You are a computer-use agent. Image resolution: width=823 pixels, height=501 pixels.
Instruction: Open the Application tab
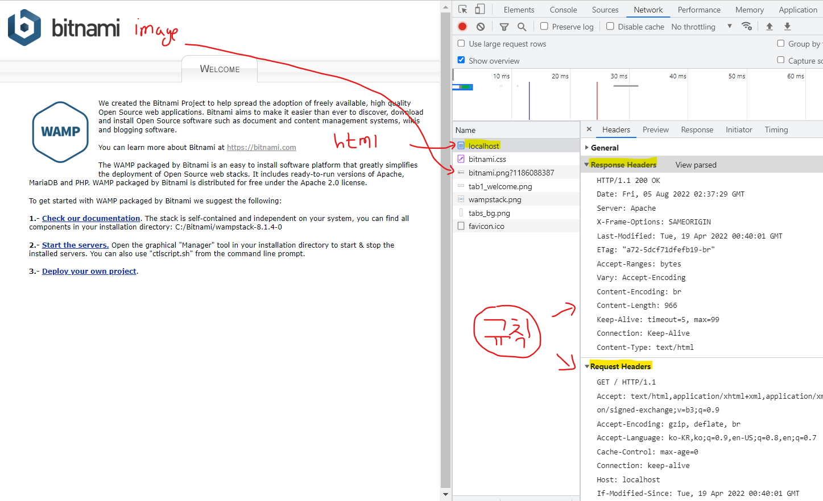pos(798,10)
